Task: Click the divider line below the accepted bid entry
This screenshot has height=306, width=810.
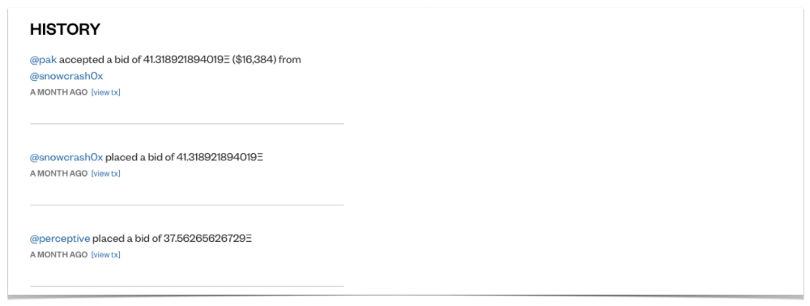Action: click(x=187, y=124)
